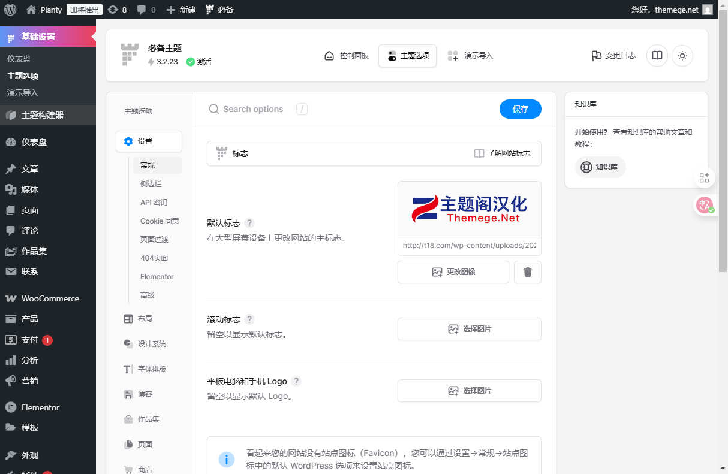Switch to 控制面板 tab
Viewport: 728px width, 474px height.
(x=346, y=56)
